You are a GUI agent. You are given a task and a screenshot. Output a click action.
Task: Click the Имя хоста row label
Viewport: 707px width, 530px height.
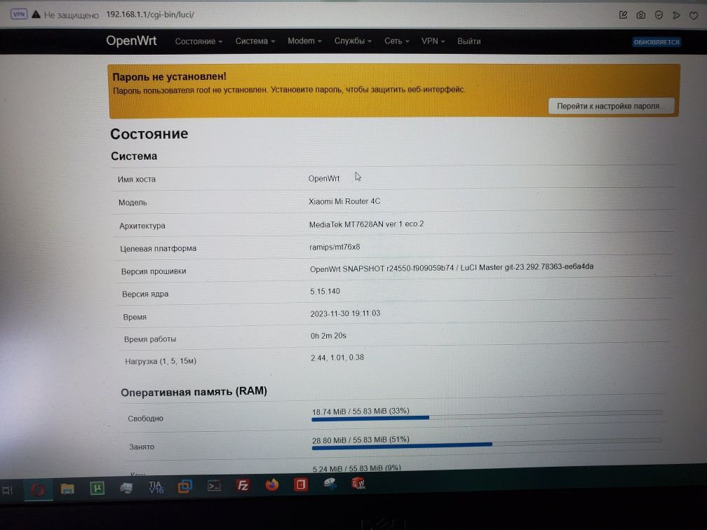137,179
